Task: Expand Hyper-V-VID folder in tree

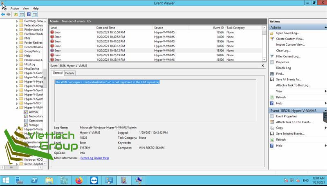Action: 17,104
